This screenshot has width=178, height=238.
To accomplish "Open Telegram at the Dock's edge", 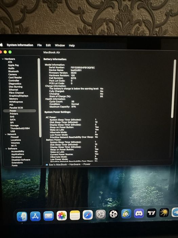I will click(175, 212).
